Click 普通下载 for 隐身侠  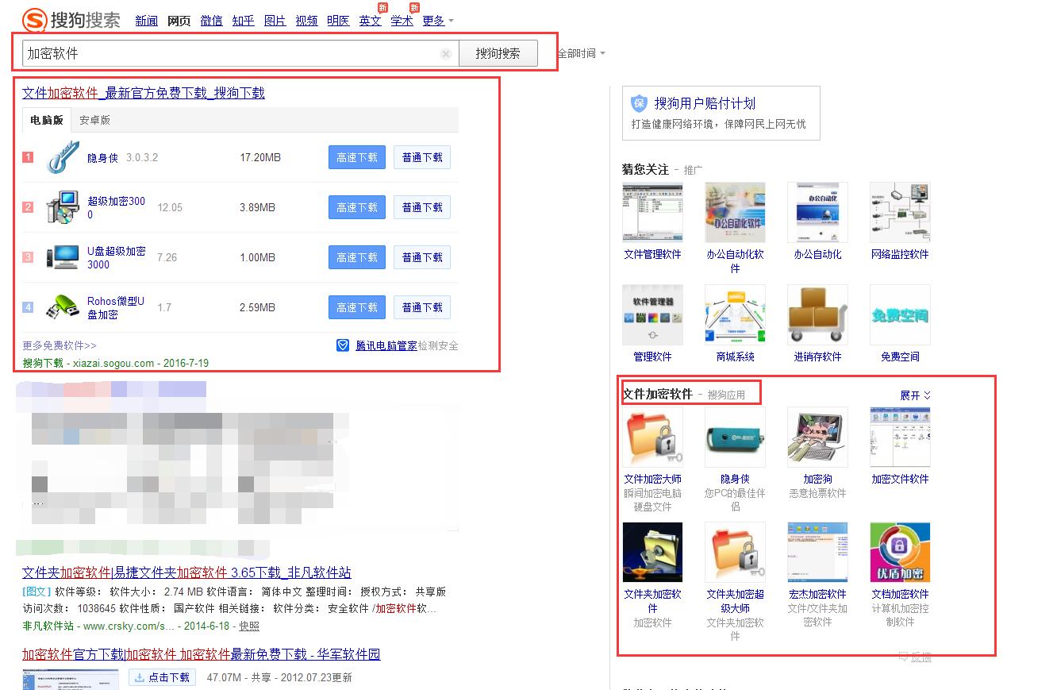422,157
